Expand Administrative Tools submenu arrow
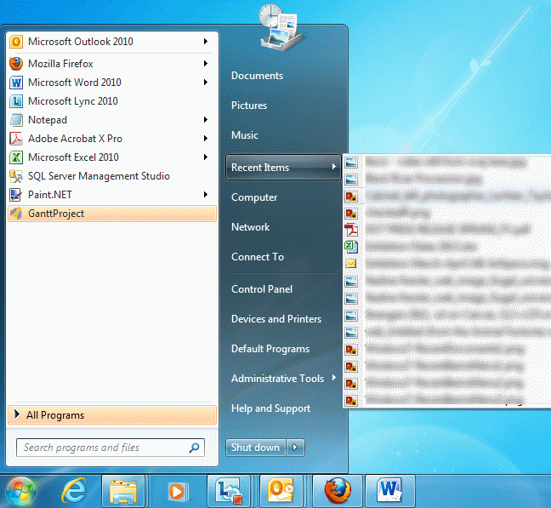The width and height of the screenshot is (551, 508). 334,378
